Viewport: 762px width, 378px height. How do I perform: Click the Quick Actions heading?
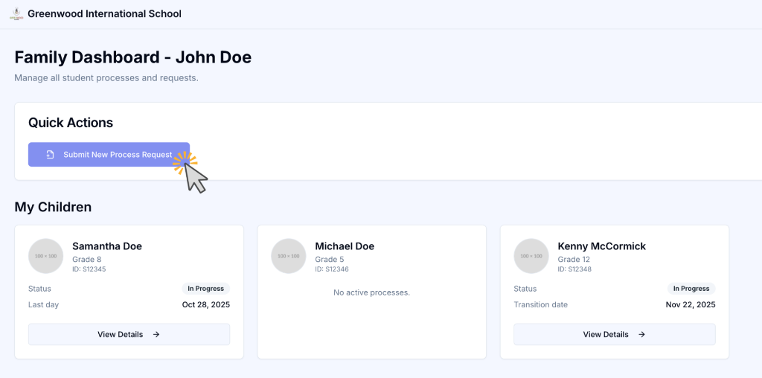(x=71, y=123)
